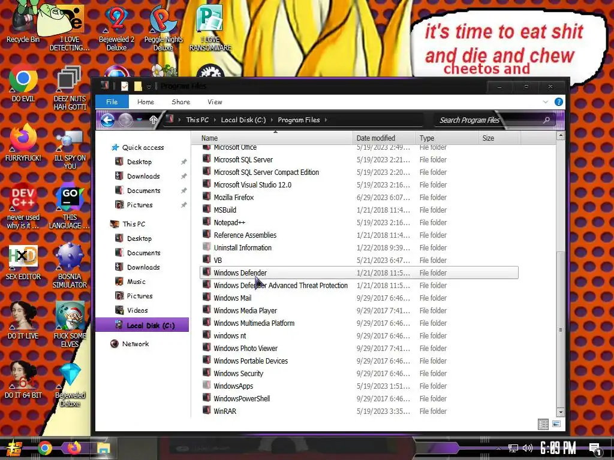This screenshot has height=460, width=614.
Task: Select Network in navigation pane
Action: (x=135, y=344)
